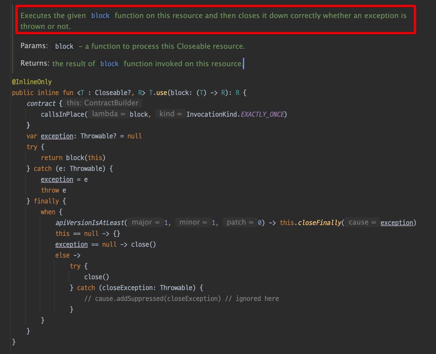Click "close()" inside the inner try block

(97, 277)
